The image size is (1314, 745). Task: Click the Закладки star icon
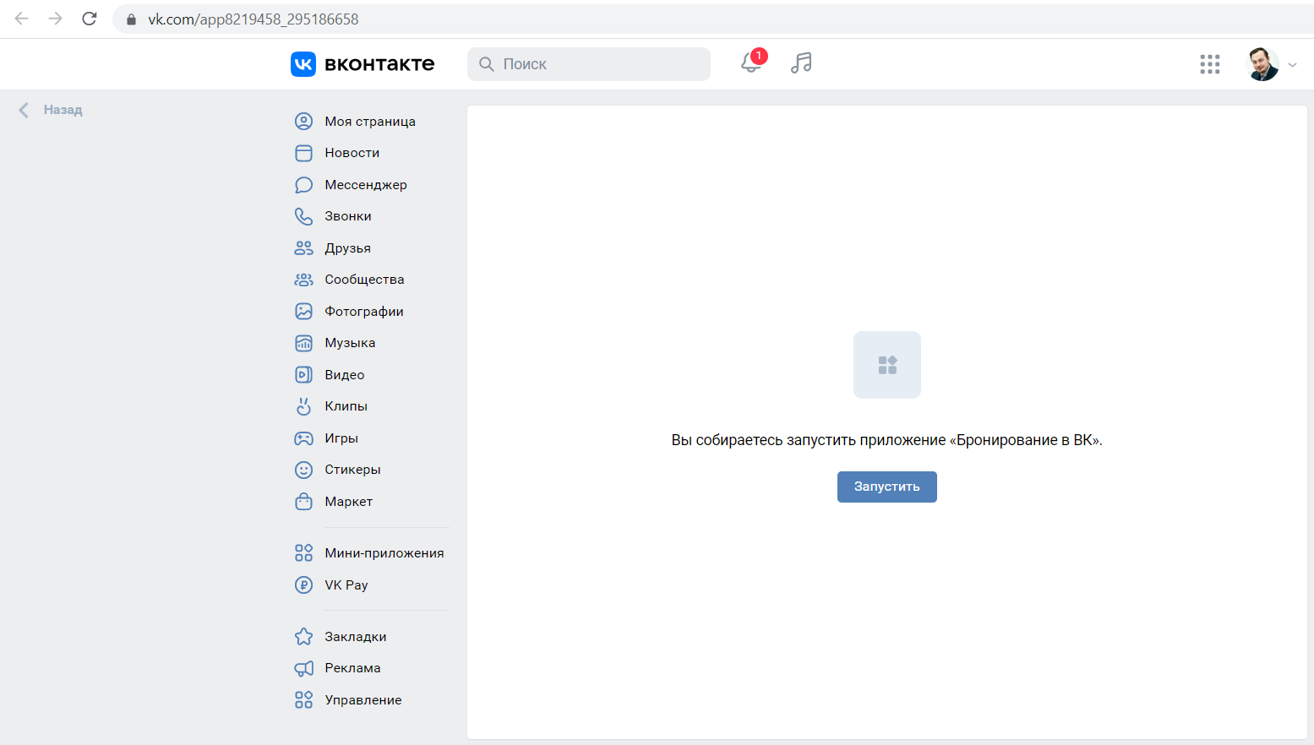303,637
